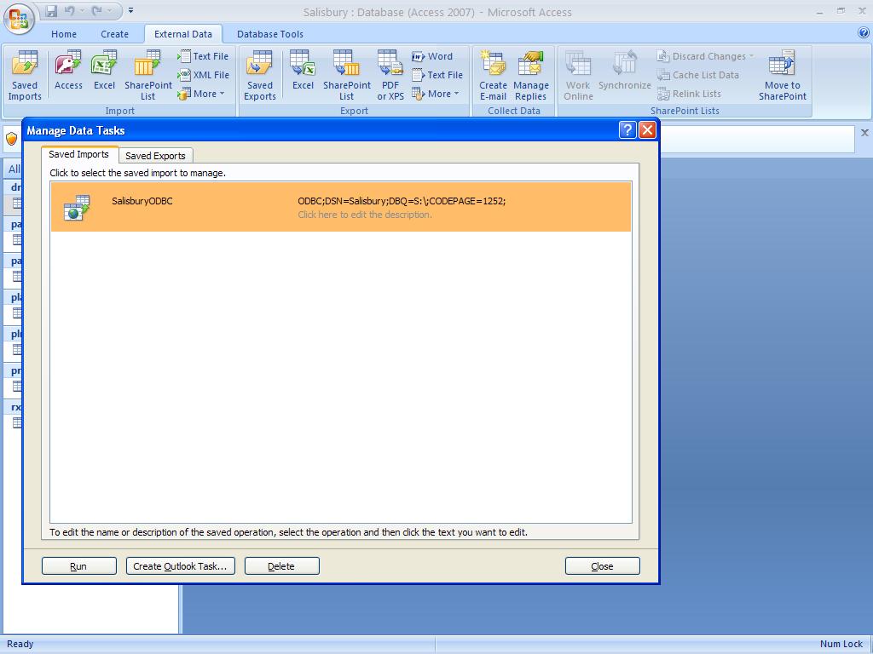Select the Saved Imports tab
Viewport: 873px width, 654px height.
pos(79,155)
